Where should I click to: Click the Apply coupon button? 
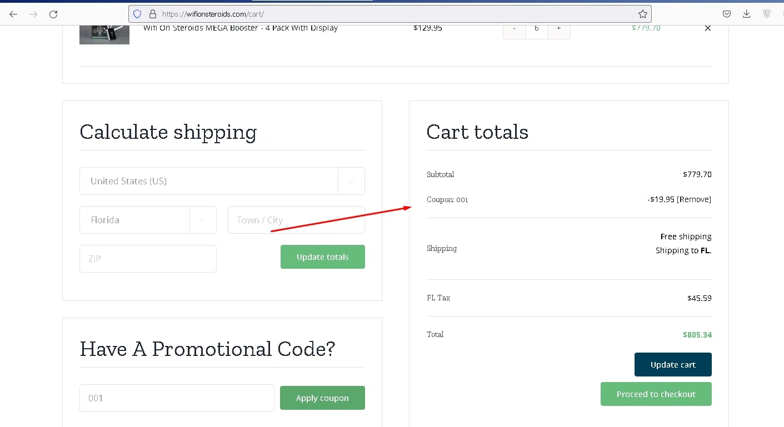[x=322, y=398]
